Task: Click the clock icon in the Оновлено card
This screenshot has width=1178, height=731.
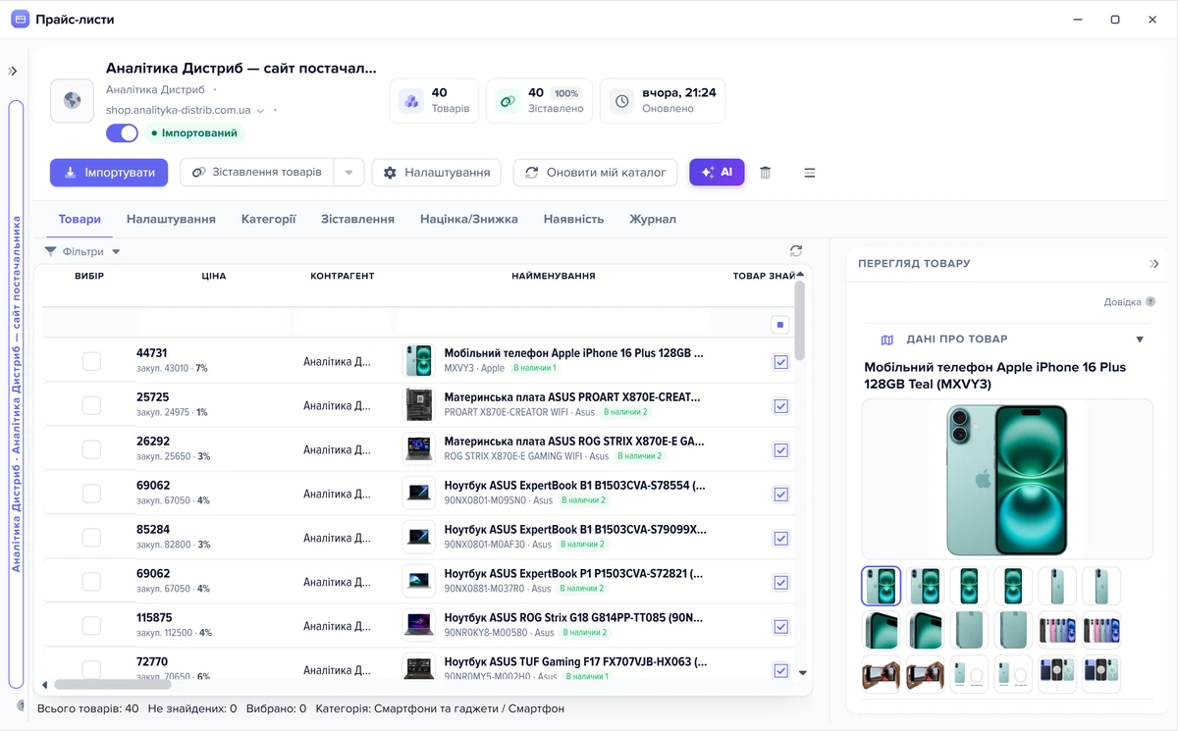Action: (x=621, y=101)
